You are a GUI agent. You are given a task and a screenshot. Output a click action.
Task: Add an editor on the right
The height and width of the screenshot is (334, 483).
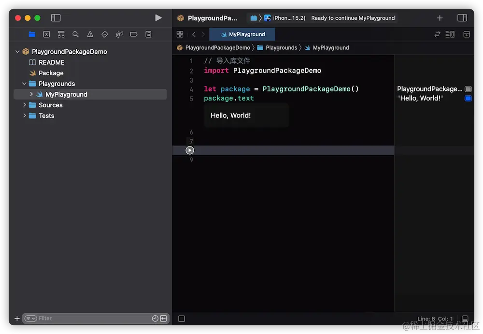(467, 34)
